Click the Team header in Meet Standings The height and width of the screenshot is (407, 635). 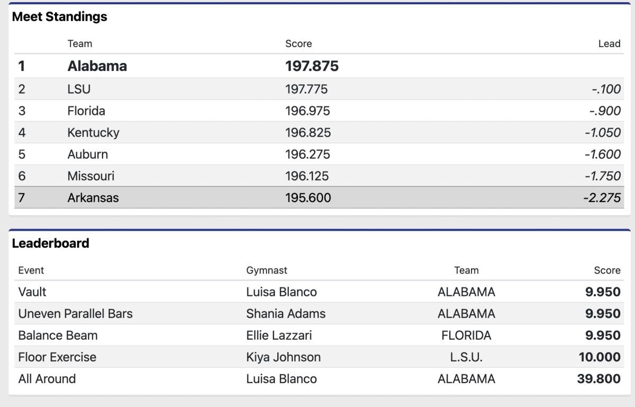click(x=79, y=44)
